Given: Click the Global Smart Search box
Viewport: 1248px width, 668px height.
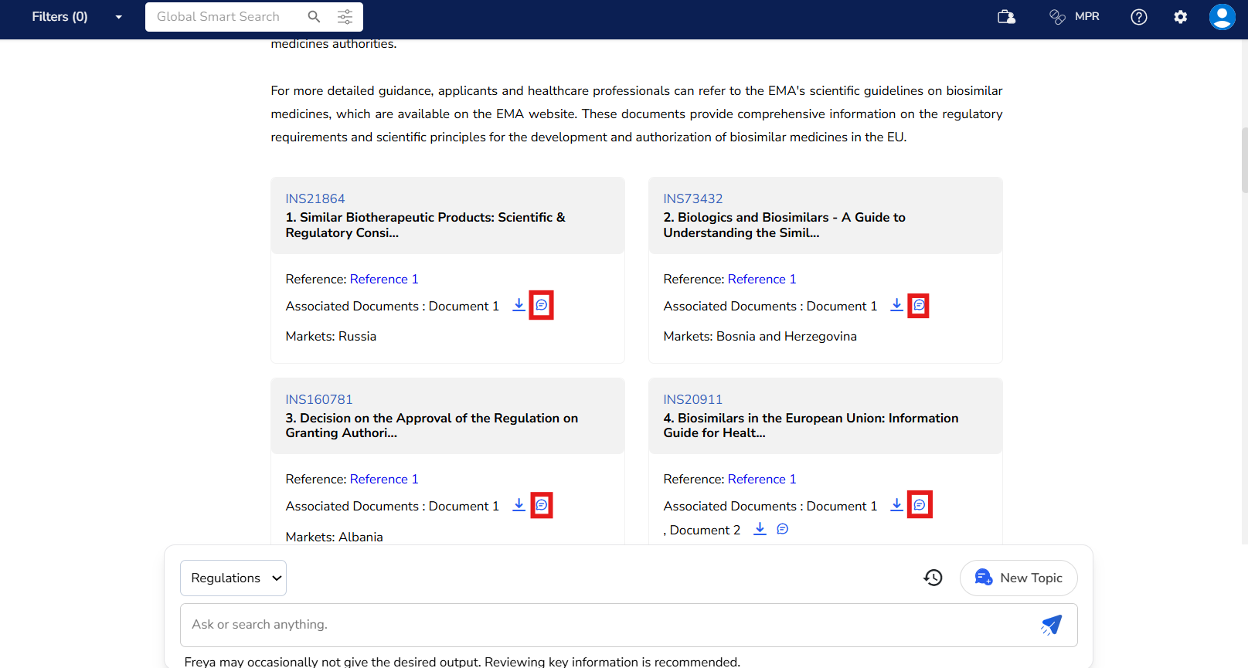Looking at the screenshot, I should click(x=224, y=17).
